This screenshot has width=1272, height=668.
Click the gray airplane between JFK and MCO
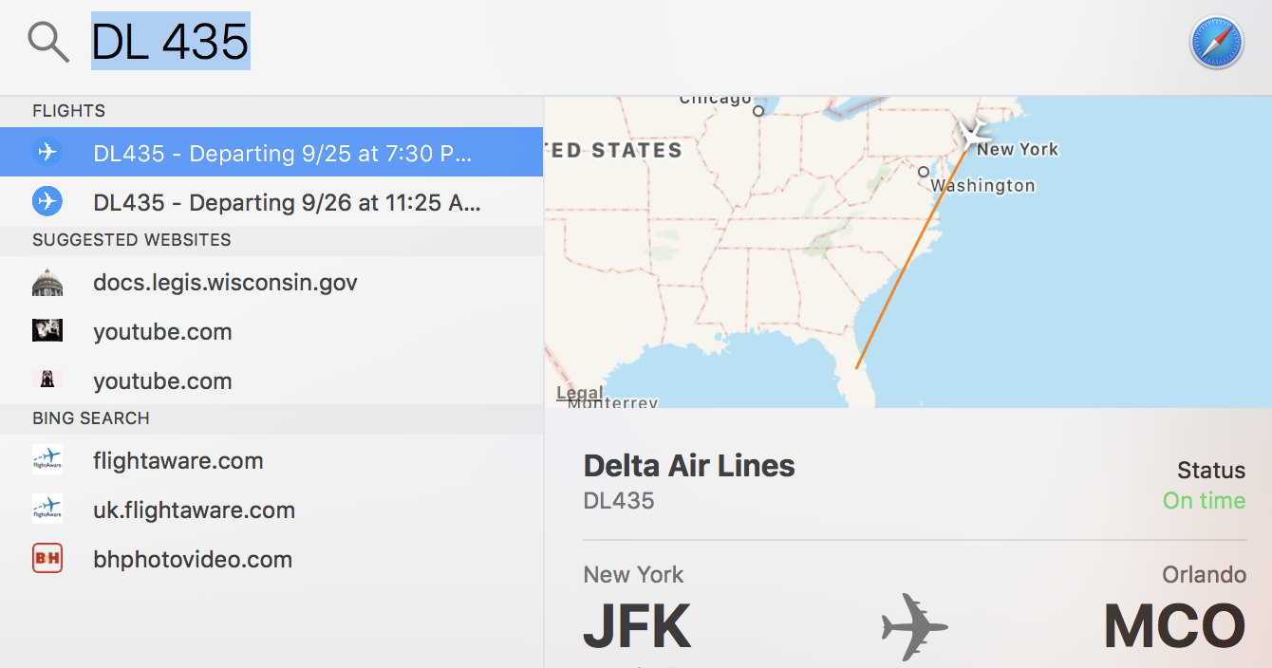[x=914, y=627]
